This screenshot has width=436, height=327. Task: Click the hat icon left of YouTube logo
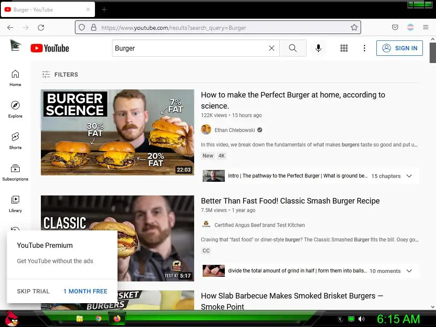[15, 45]
